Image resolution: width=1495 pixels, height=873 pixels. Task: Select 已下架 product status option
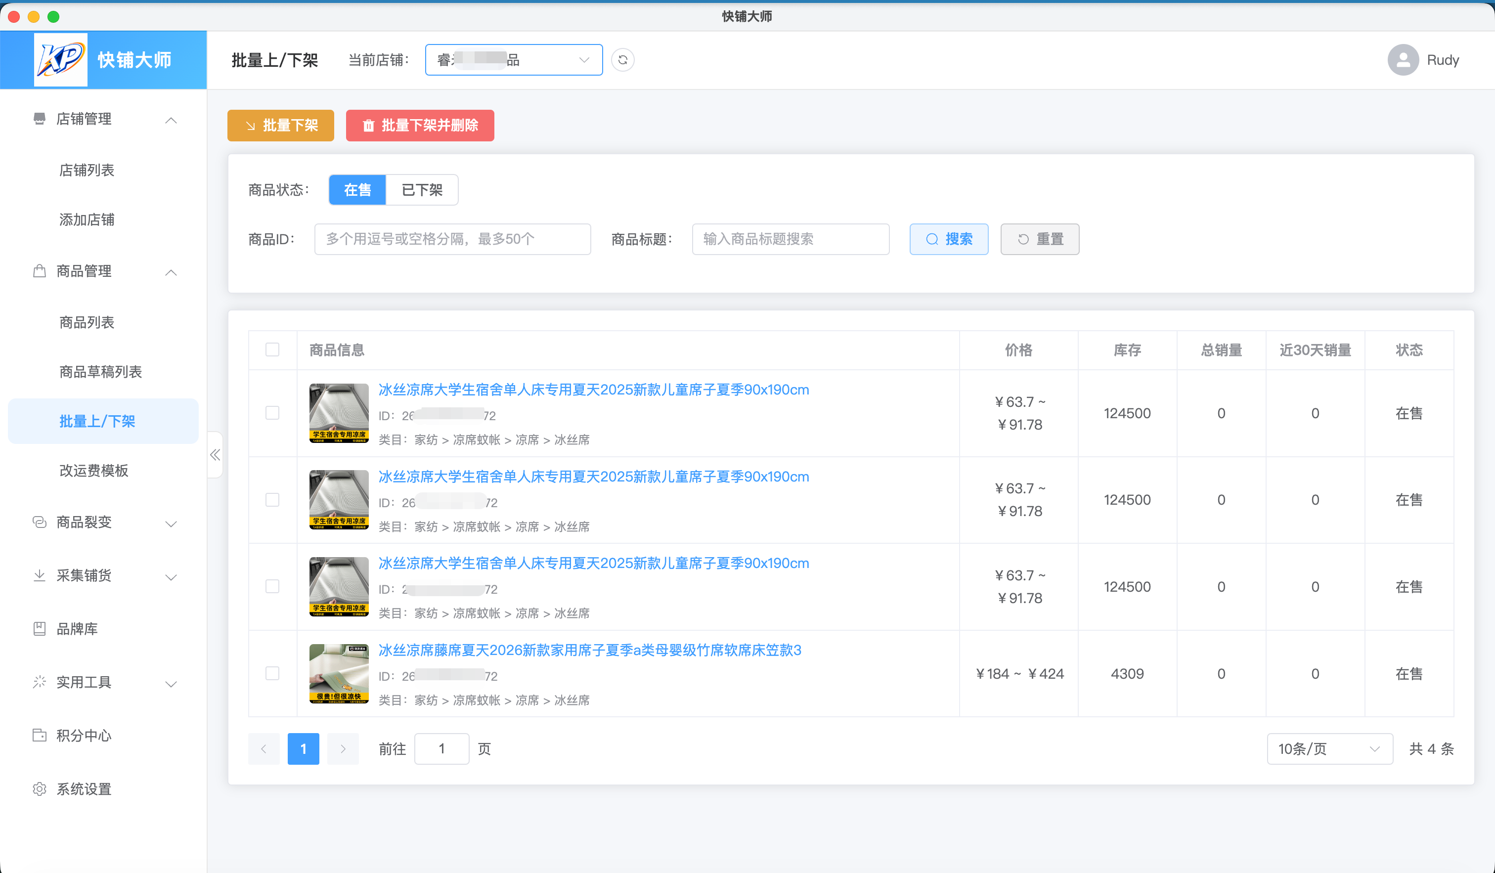point(422,190)
